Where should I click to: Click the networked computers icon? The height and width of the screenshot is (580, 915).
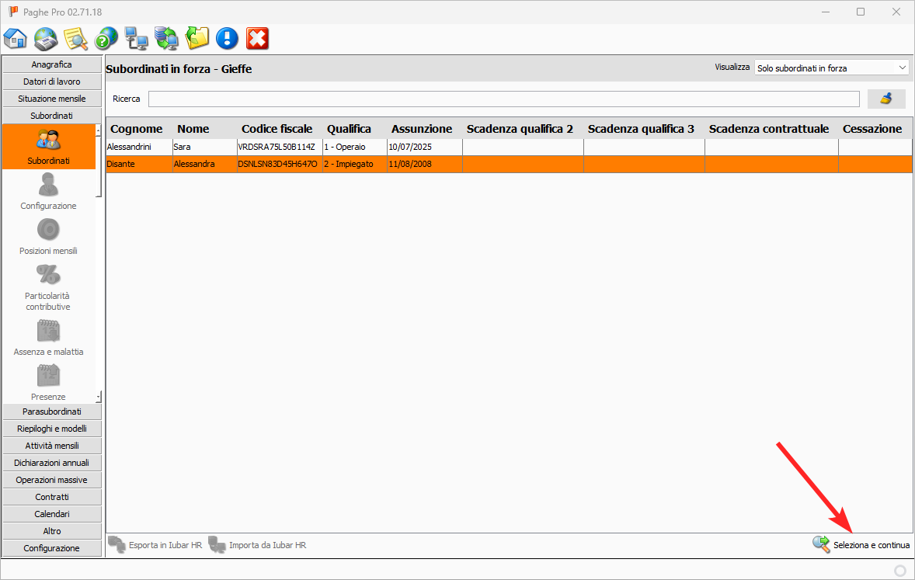pyautogui.click(x=137, y=38)
